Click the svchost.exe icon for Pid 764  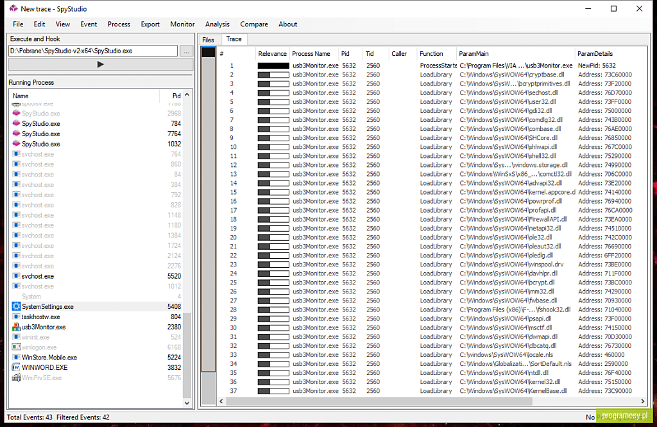pyautogui.click(x=16, y=154)
